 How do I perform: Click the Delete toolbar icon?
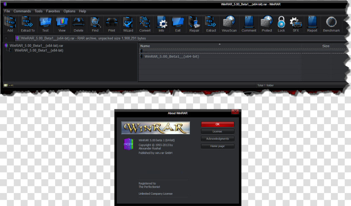(79, 24)
